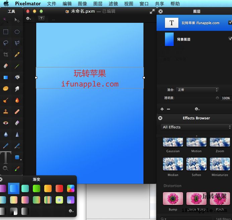232x220 pixels.
Task: Select the Move tool
Action: point(17,20)
